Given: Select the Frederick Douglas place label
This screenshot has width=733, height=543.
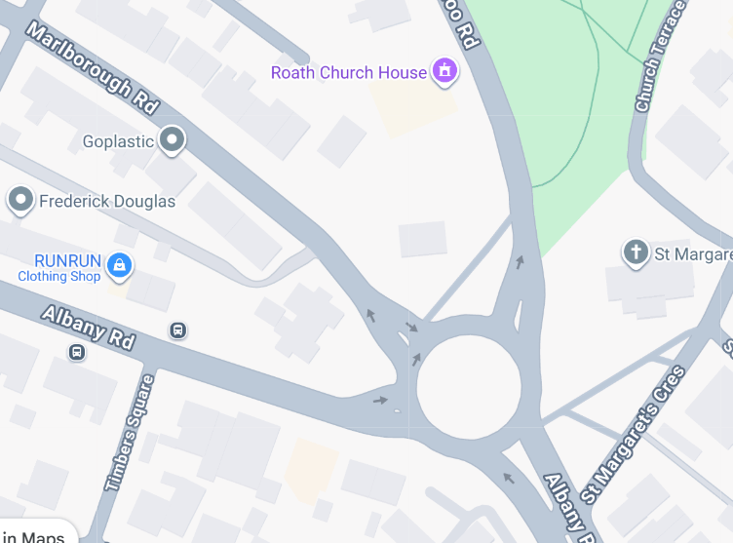Looking at the screenshot, I should [107, 201].
